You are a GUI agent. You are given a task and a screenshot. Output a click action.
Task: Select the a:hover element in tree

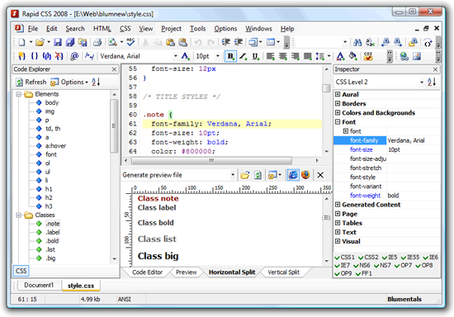point(55,145)
